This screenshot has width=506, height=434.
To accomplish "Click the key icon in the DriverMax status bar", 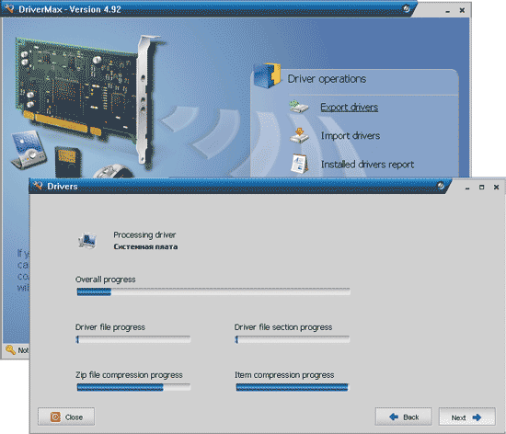I will click(10, 349).
